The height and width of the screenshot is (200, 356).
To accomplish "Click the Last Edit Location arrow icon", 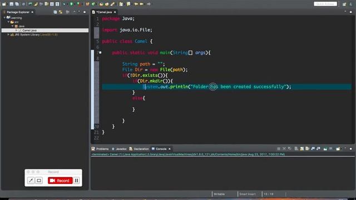I will coord(136,4).
